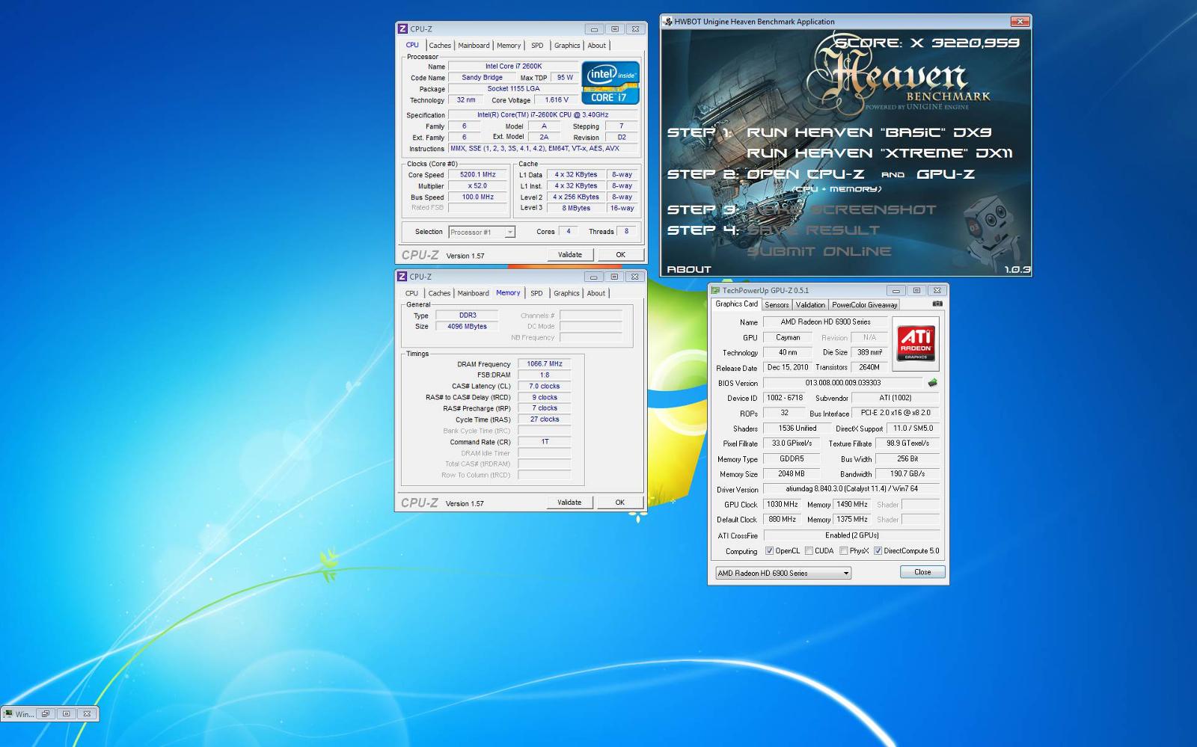This screenshot has height=747, width=1197.
Task: Click the ATI Radeon logo in GPU-Z
Action: coord(916,344)
